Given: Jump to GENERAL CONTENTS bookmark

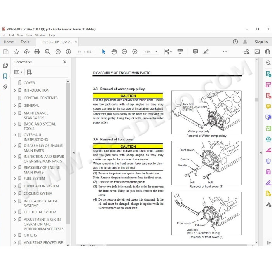Looking at the screenshot, I should pyautogui.click(x=40, y=98).
